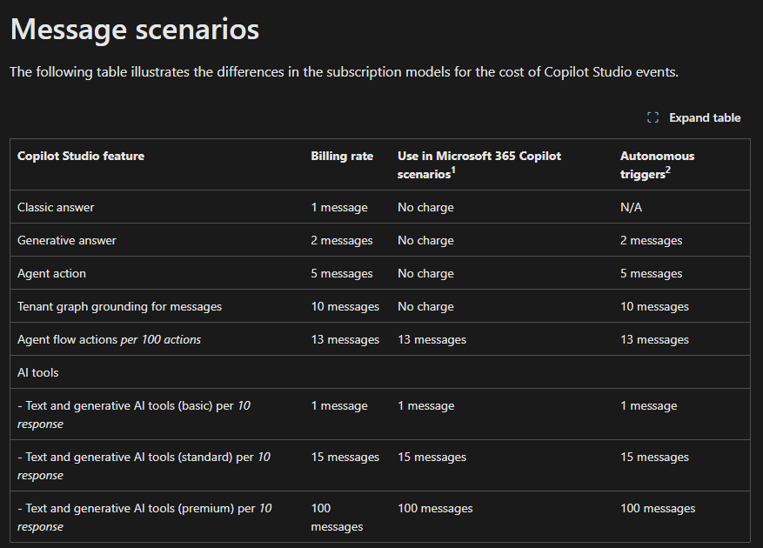Click 'No charge' in the Generative answer row

click(x=425, y=240)
